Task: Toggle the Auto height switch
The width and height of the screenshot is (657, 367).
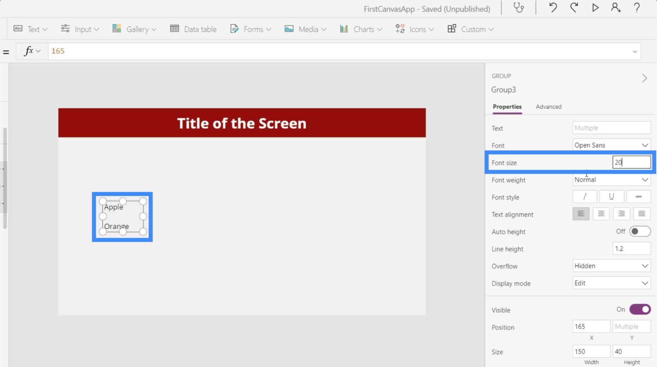Action: click(x=640, y=231)
